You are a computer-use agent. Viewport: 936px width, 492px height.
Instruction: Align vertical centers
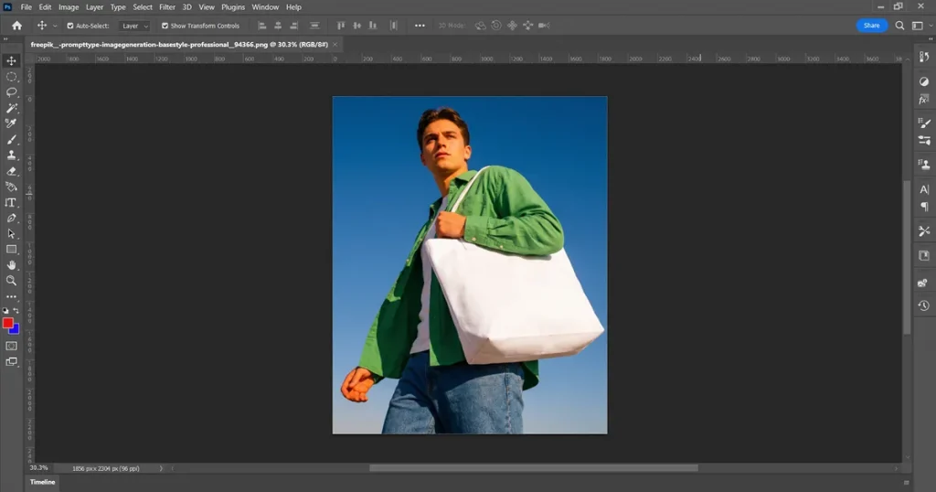tap(357, 26)
